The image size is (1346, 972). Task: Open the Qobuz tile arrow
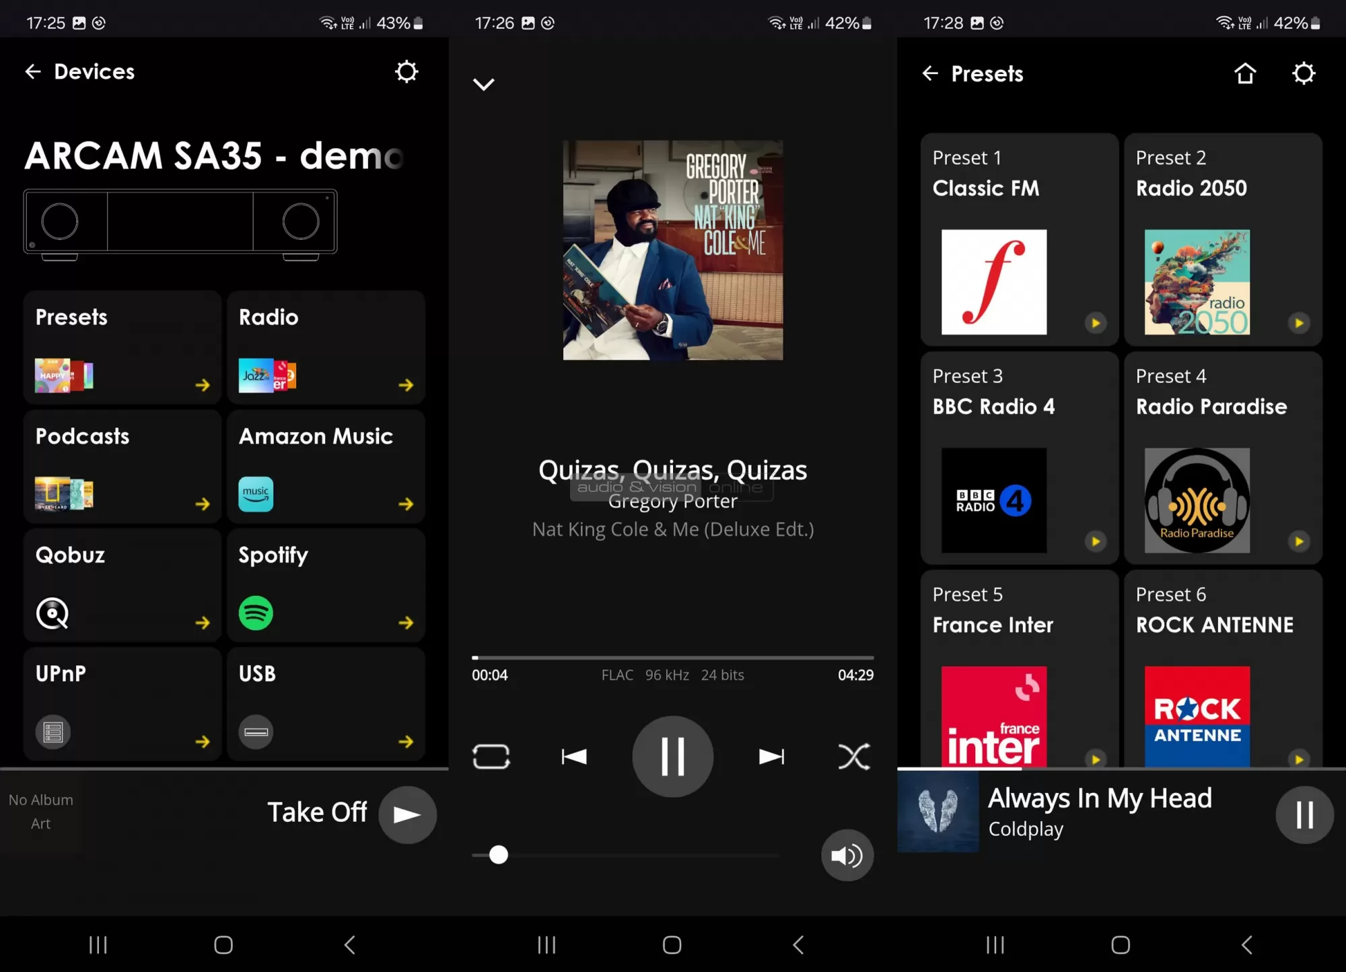(203, 623)
